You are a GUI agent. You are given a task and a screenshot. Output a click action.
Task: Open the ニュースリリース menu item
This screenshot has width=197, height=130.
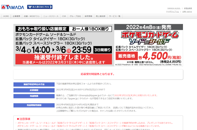pos(51,16)
